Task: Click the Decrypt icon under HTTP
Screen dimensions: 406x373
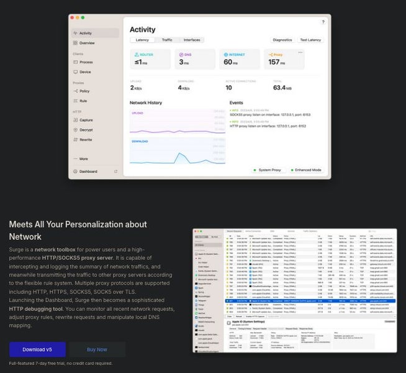Action: pos(76,130)
